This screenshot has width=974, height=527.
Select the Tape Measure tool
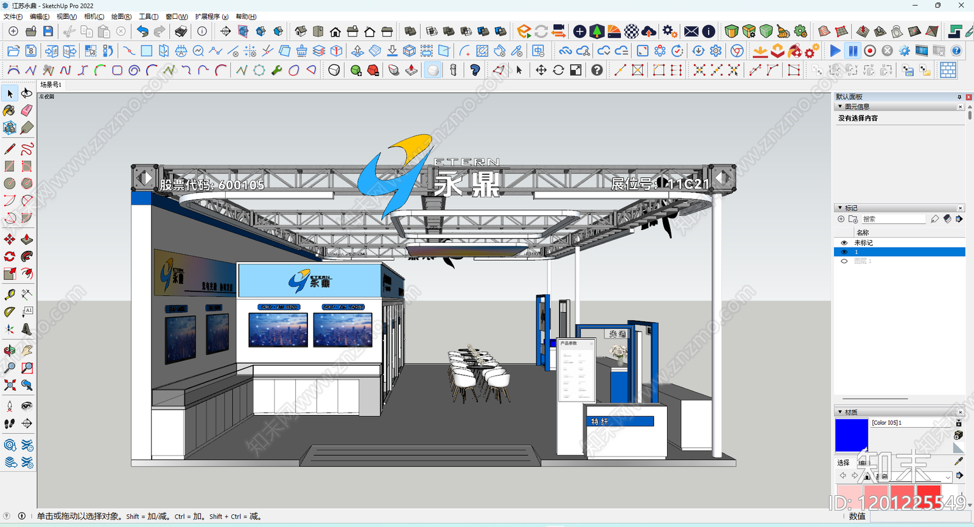10,295
